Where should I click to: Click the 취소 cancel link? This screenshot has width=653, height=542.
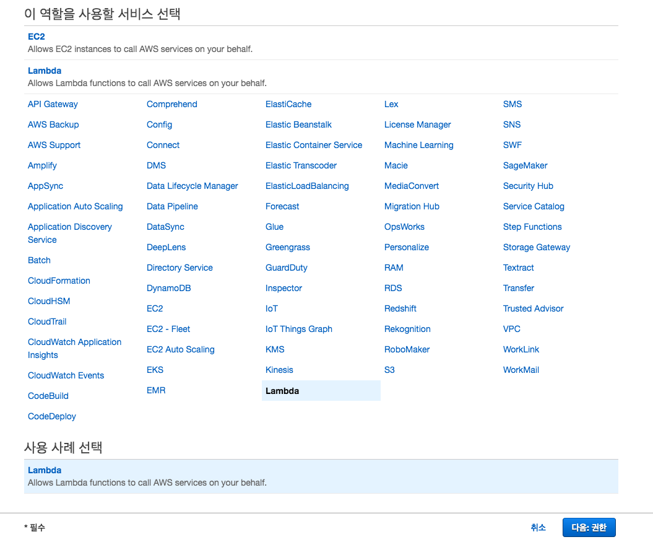[x=538, y=527]
